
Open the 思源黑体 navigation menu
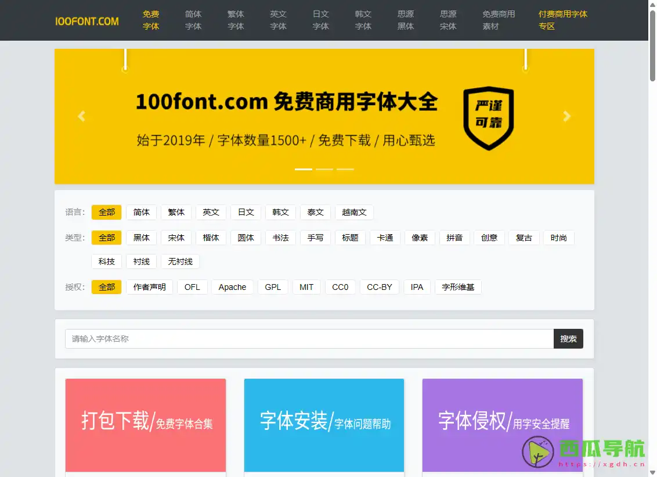coord(405,20)
